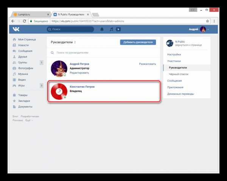Expand the Ещё footer menu
227x181 pixels.
point(29,120)
